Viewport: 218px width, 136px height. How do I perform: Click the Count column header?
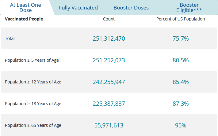109,19
